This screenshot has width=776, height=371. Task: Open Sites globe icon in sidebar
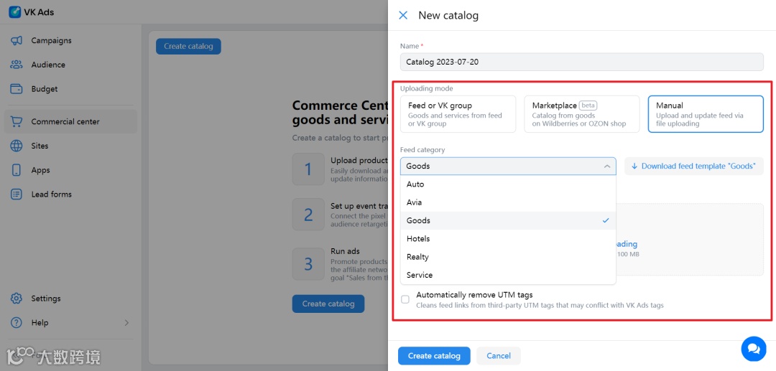(17, 146)
